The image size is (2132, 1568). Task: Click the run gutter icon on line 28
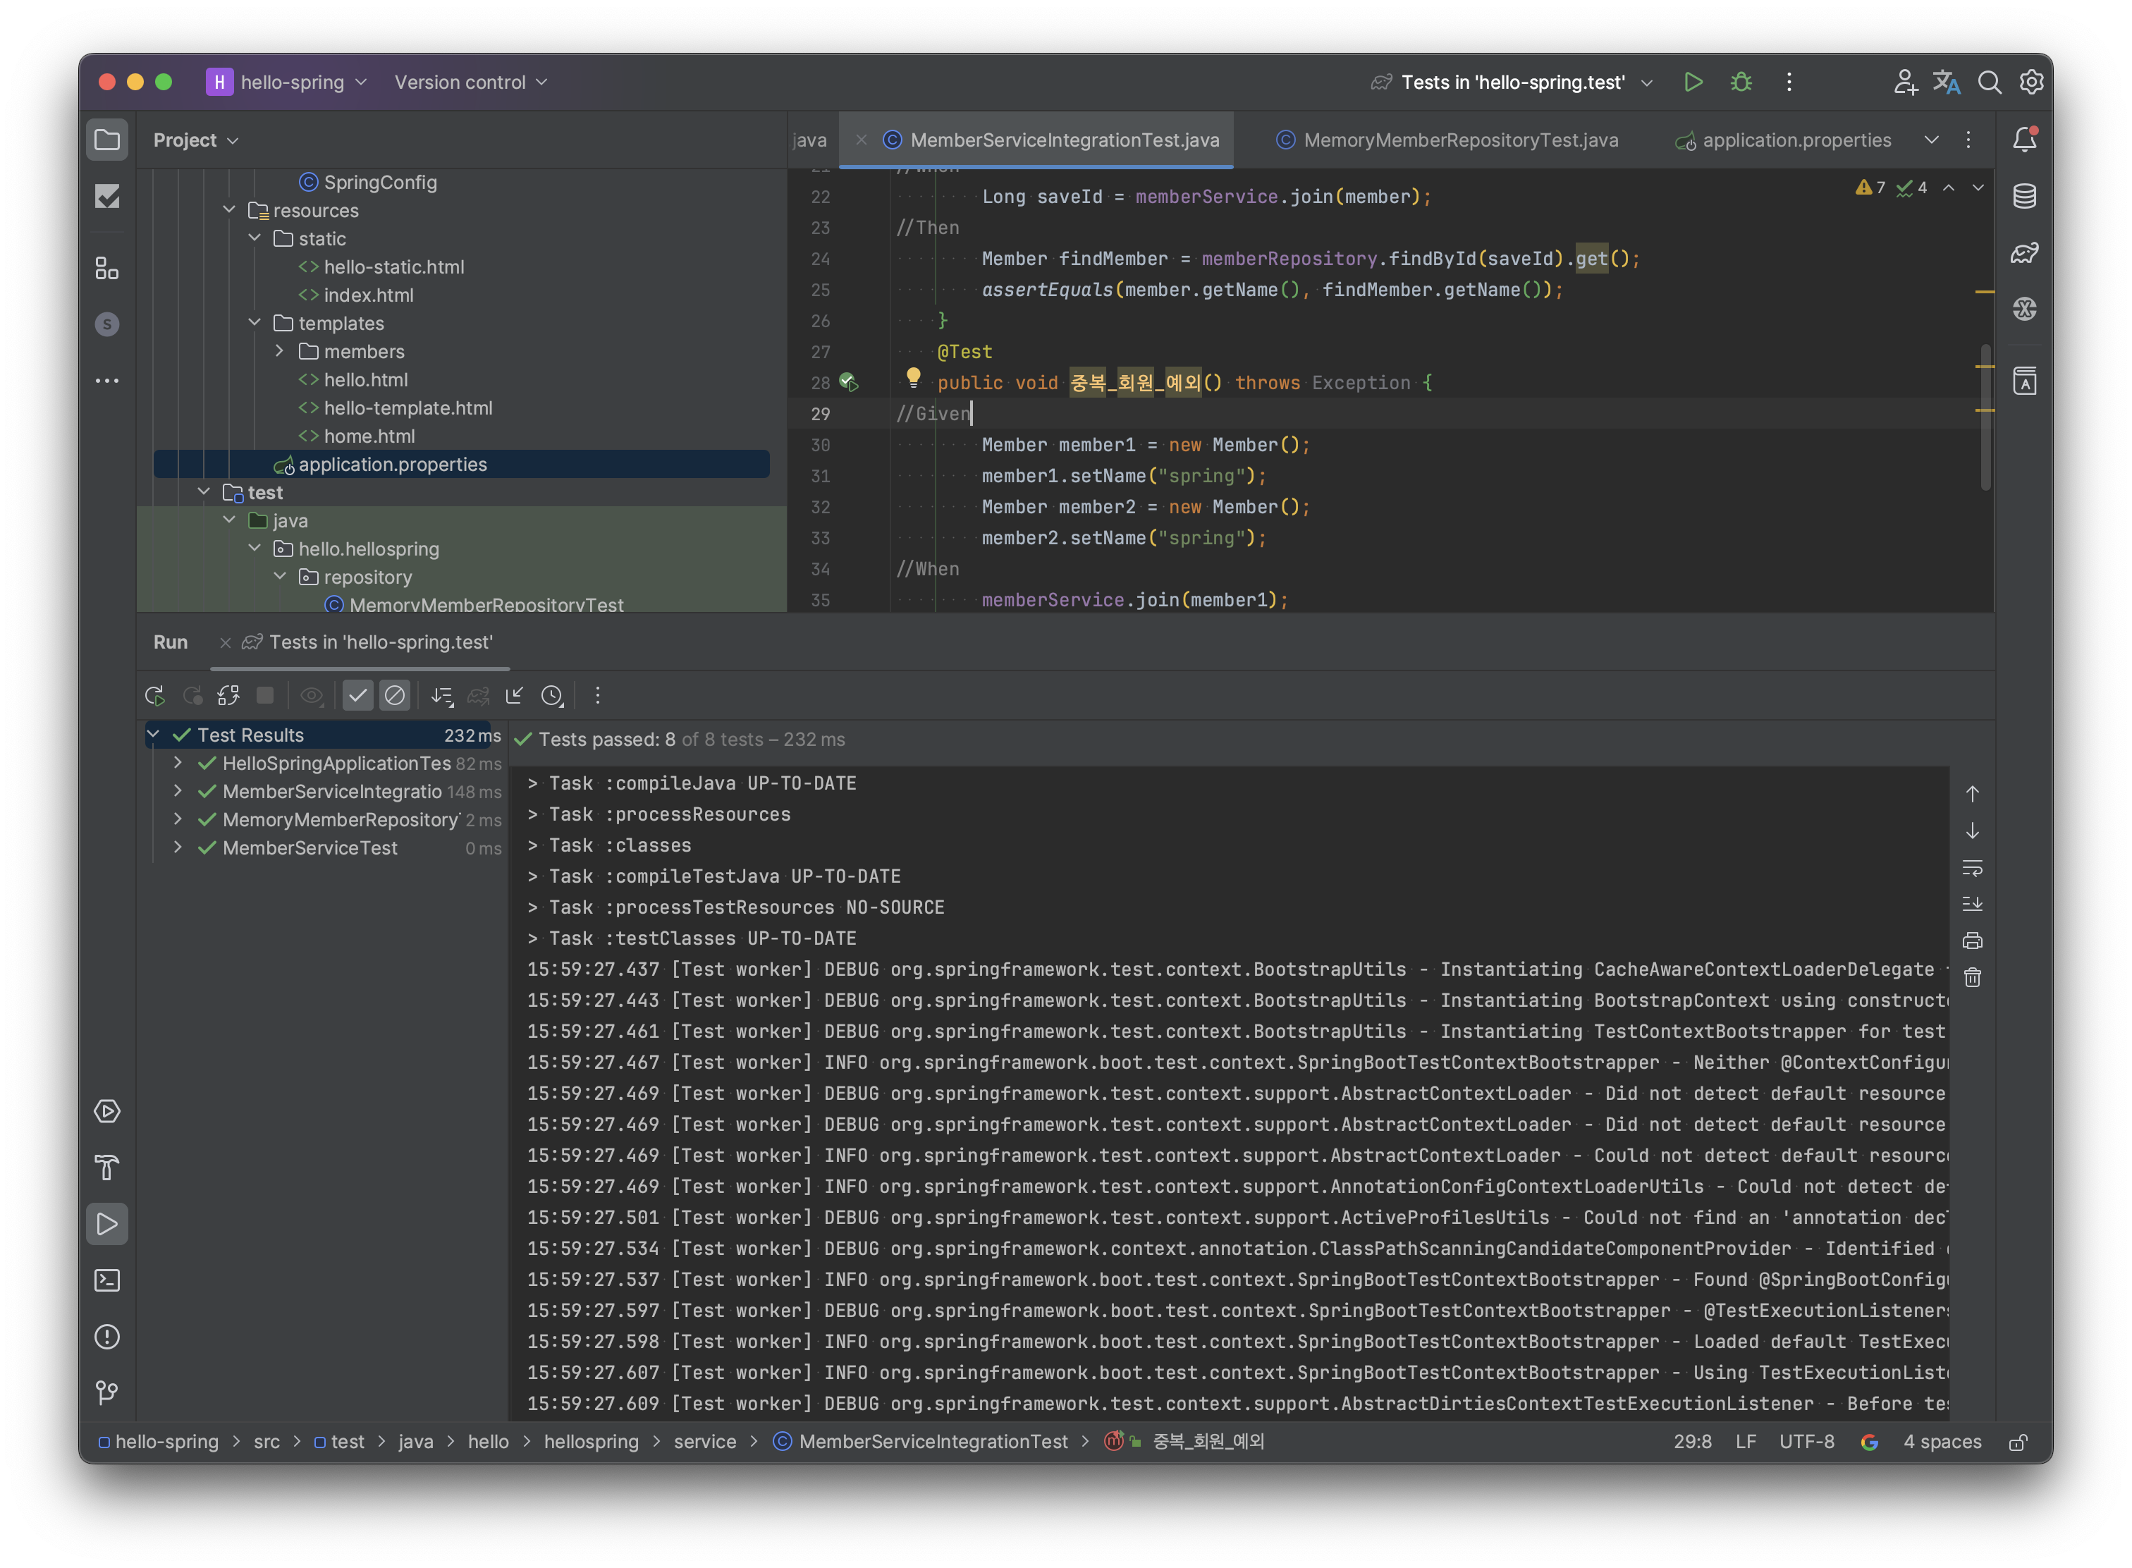(x=847, y=383)
